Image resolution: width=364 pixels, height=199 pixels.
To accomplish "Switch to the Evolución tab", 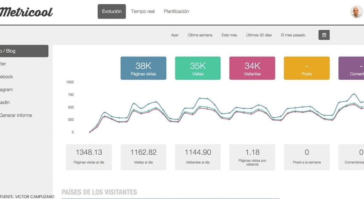I will [x=112, y=11].
